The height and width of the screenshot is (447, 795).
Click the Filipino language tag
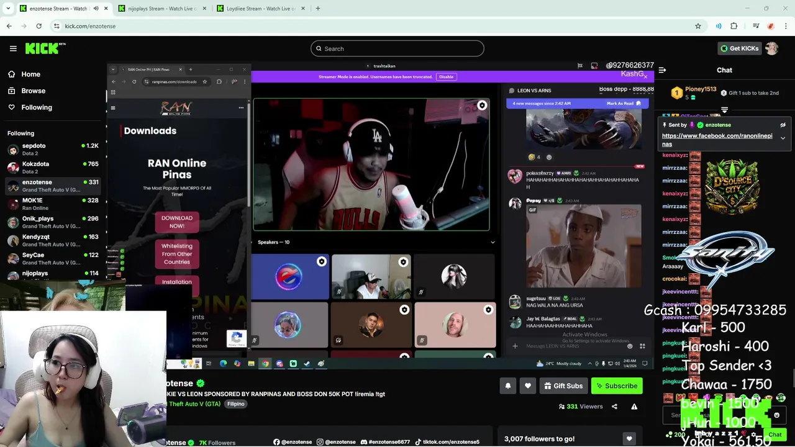click(235, 404)
